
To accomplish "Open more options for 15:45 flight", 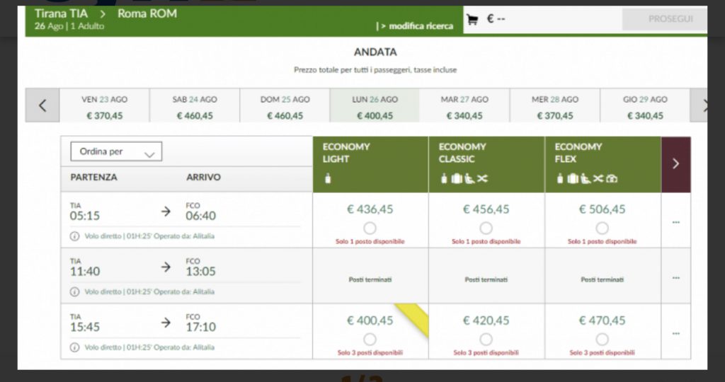I will coord(676,333).
